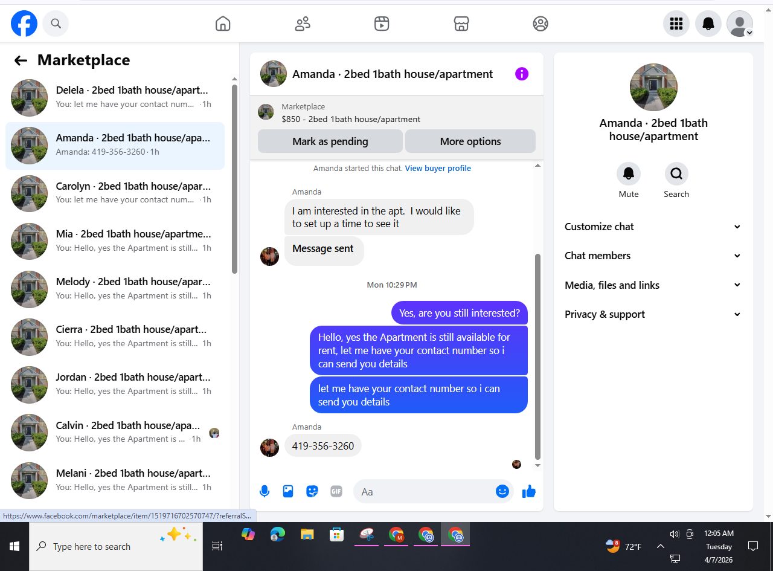Open the purple conversation information icon
Screen dimensions: 773x571
pyautogui.click(x=522, y=74)
